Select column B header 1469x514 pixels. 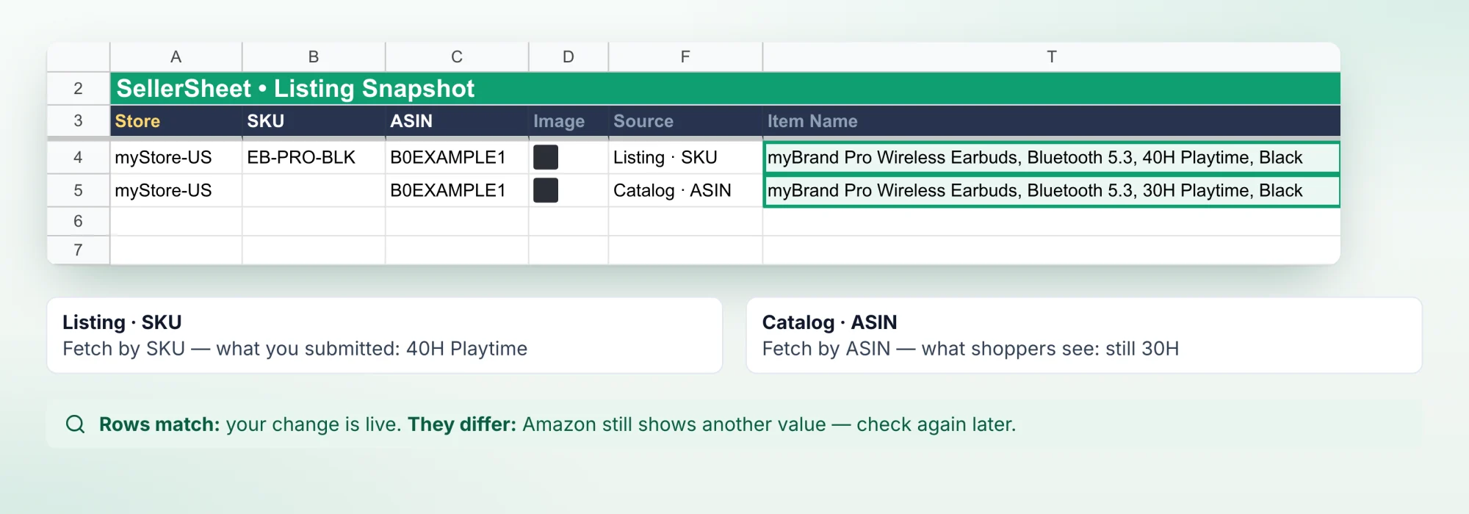314,57
